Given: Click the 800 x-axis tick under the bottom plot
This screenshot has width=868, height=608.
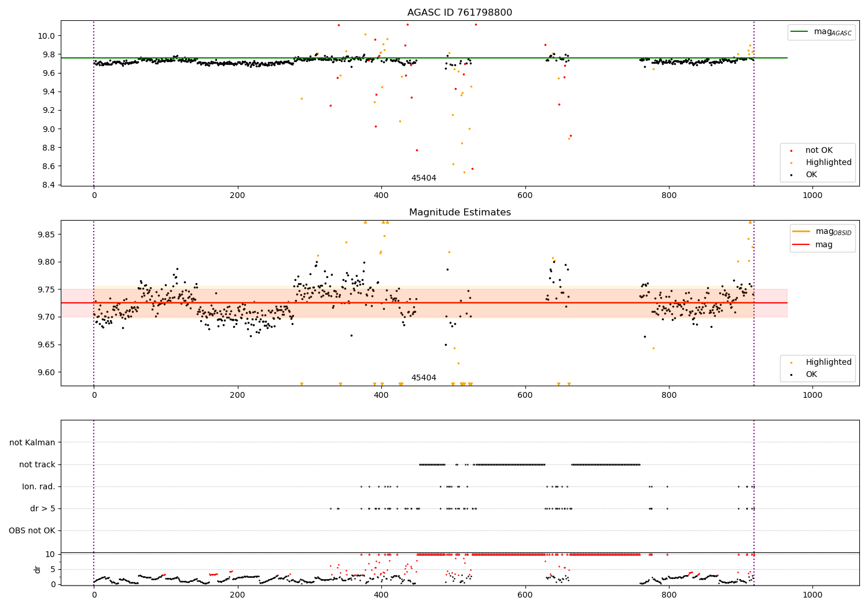Looking at the screenshot, I should [x=669, y=595].
